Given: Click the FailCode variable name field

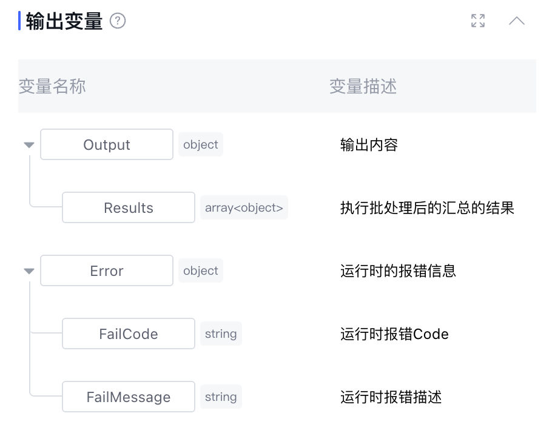Looking at the screenshot, I should point(129,334).
